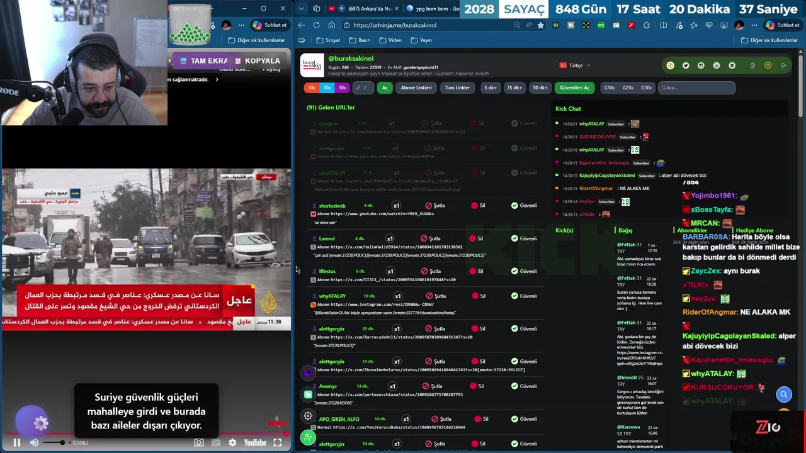Toggle video subtitles button

[216, 443]
